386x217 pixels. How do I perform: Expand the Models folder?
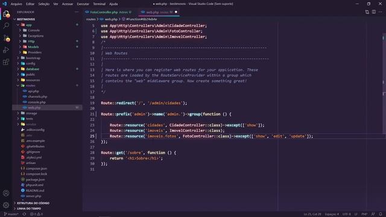click(x=33, y=47)
